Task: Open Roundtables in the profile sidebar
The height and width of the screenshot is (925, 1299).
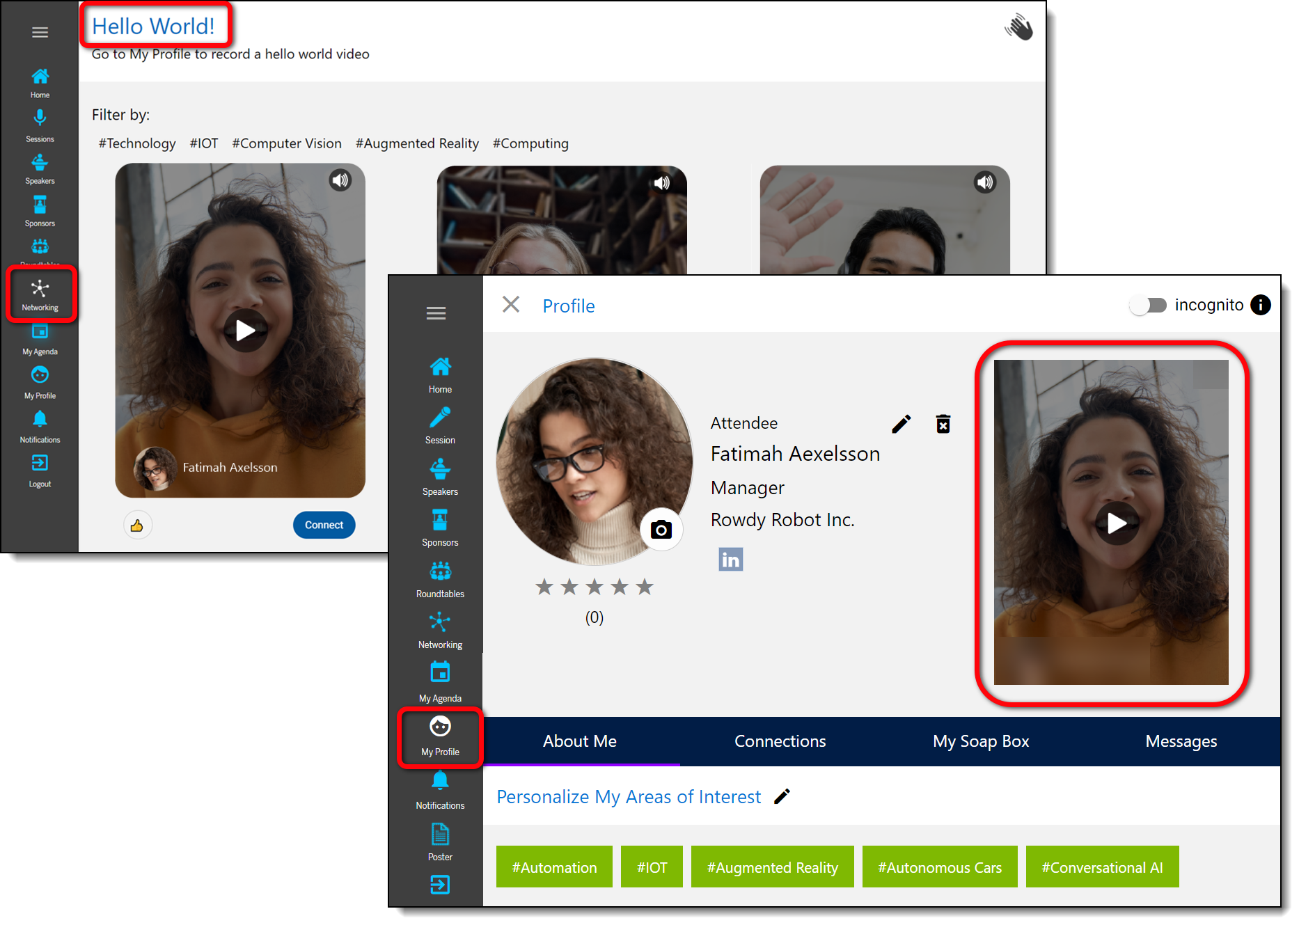Action: tap(440, 579)
